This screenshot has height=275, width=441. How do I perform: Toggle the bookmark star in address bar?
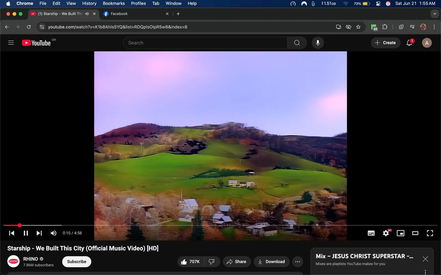tap(358, 27)
